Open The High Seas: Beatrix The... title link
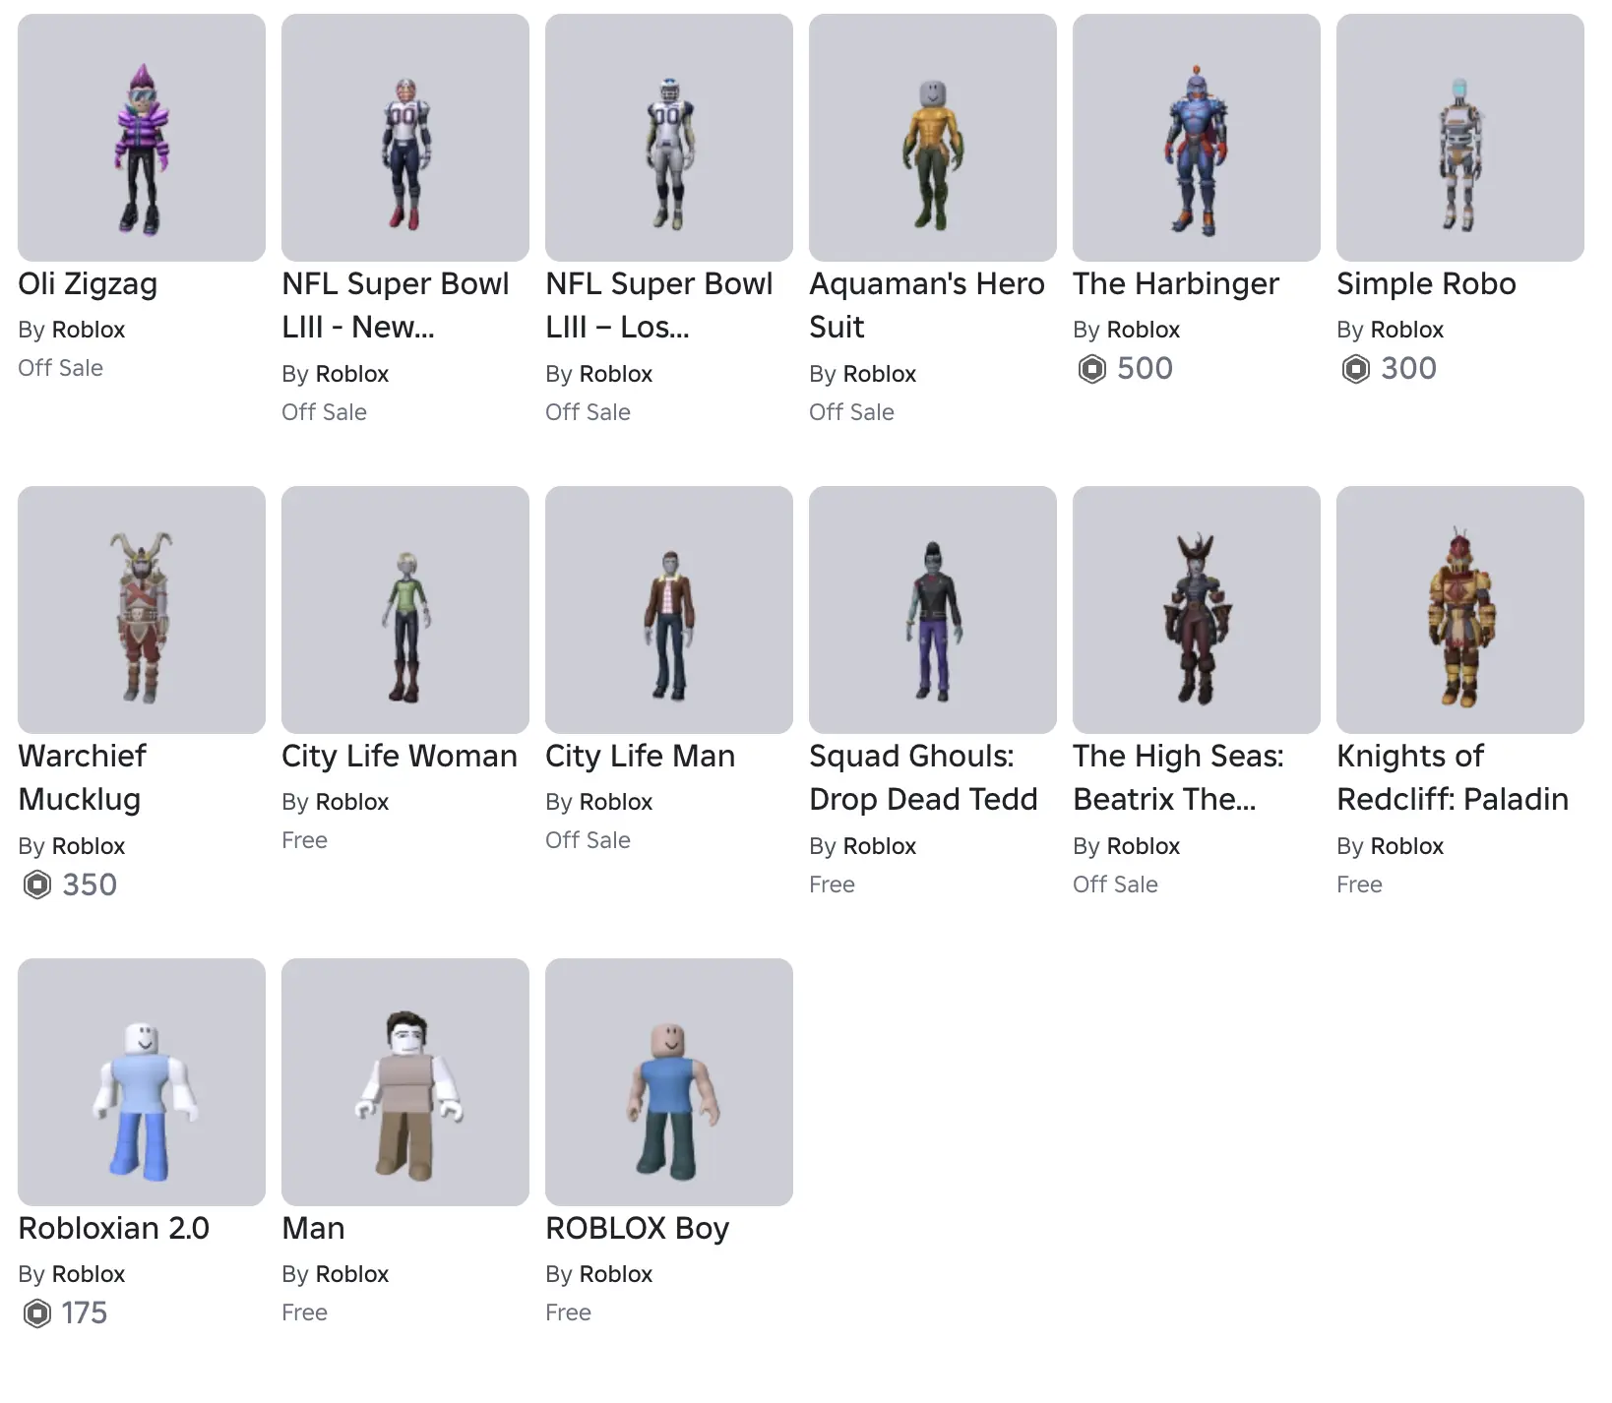 click(1177, 777)
